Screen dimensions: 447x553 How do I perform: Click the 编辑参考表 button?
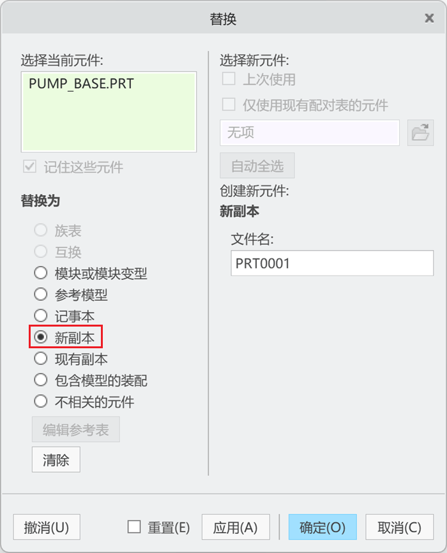point(76,429)
